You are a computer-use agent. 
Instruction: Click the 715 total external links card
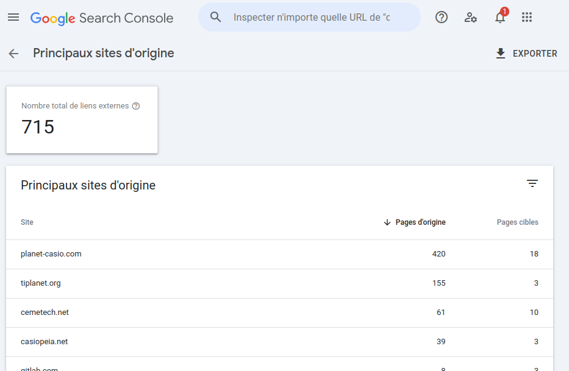[x=82, y=120]
